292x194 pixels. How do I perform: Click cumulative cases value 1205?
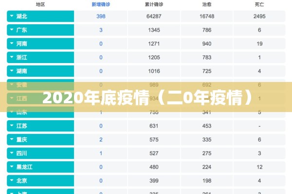click(154, 57)
